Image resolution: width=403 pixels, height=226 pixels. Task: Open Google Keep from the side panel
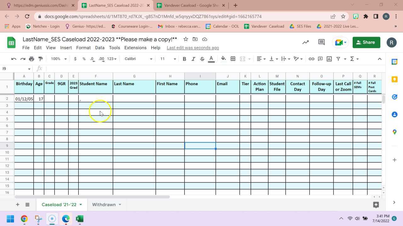point(394,79)
